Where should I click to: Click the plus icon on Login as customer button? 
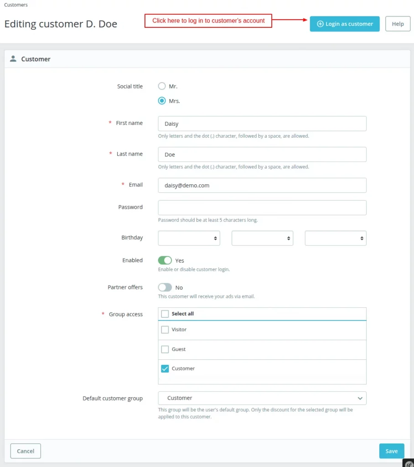point(320,24)
